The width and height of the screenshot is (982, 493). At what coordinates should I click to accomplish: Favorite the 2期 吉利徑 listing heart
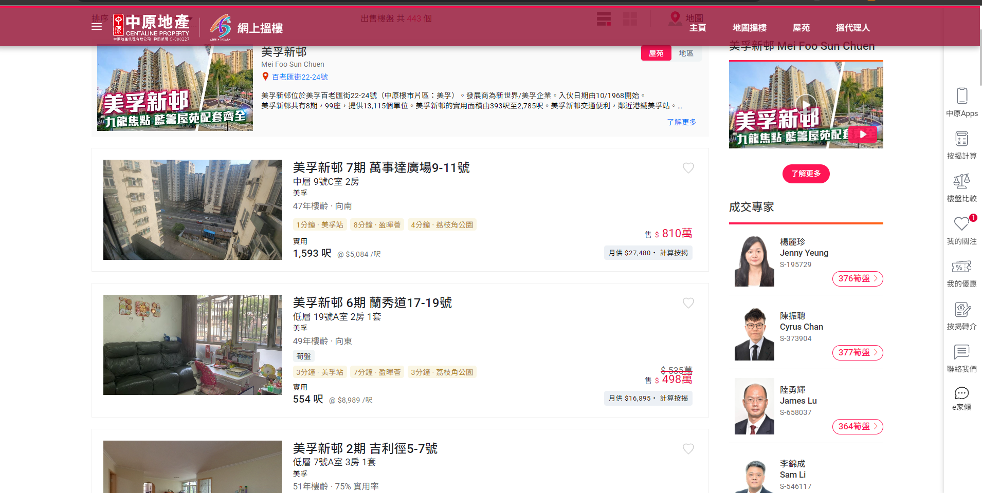[x=688, y=449]
